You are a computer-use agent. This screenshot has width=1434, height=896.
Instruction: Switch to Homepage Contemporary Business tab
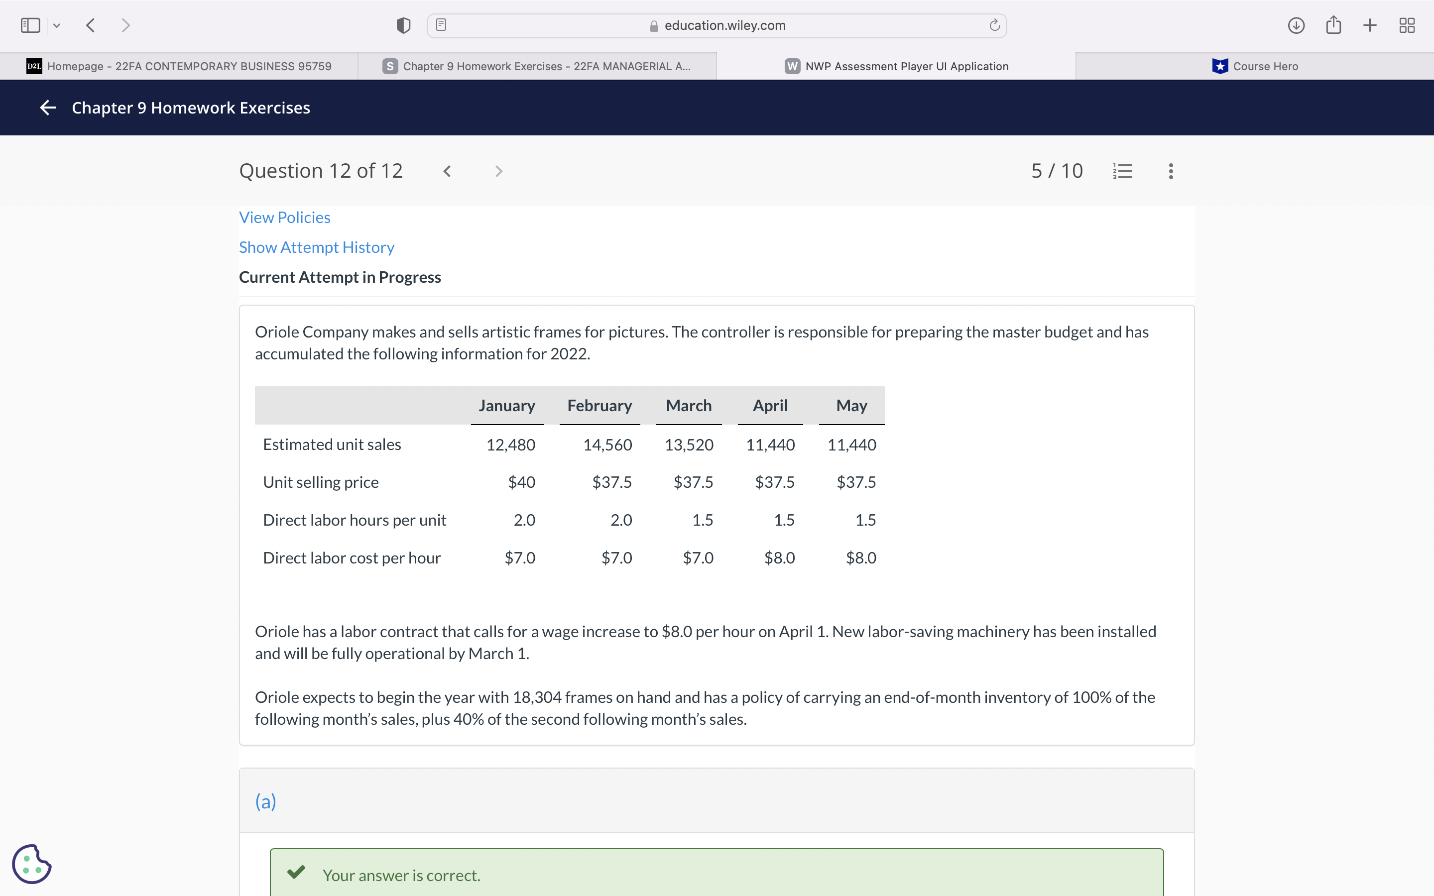[x=179, y=66]
